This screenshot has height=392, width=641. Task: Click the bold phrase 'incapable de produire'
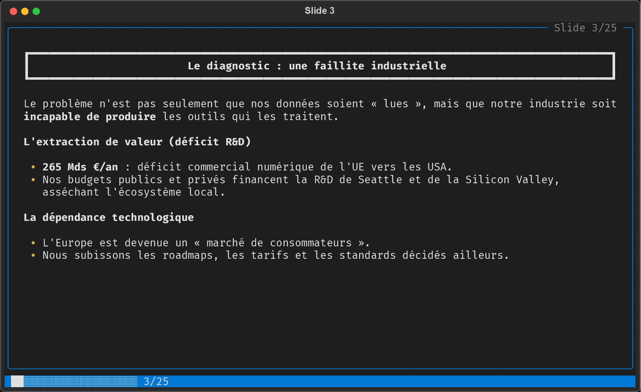(x=90, y=117)
